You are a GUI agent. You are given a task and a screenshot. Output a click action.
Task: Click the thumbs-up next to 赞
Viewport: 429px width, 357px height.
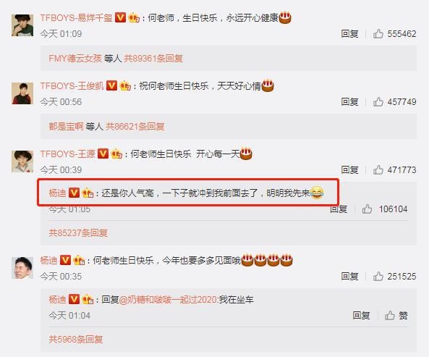pyautogui.click(x=390, y=316)
